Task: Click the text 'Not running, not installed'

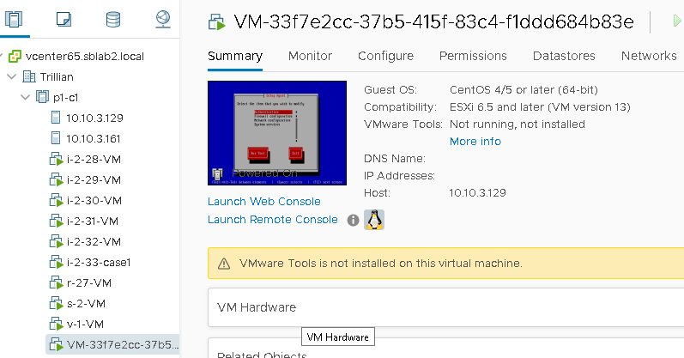Action: click(518, 124)
